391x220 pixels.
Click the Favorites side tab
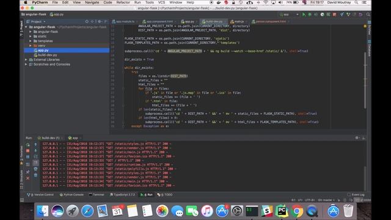pos(22,155)
